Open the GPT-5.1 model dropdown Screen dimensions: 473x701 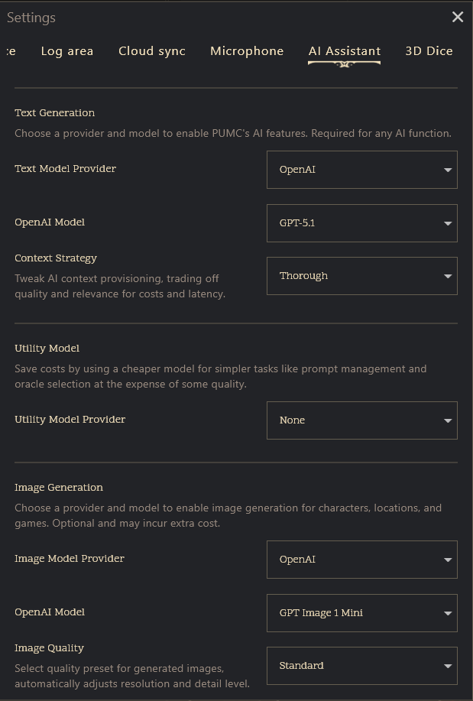[361, 223]
